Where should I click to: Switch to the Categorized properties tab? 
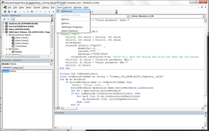coord(17,68)
